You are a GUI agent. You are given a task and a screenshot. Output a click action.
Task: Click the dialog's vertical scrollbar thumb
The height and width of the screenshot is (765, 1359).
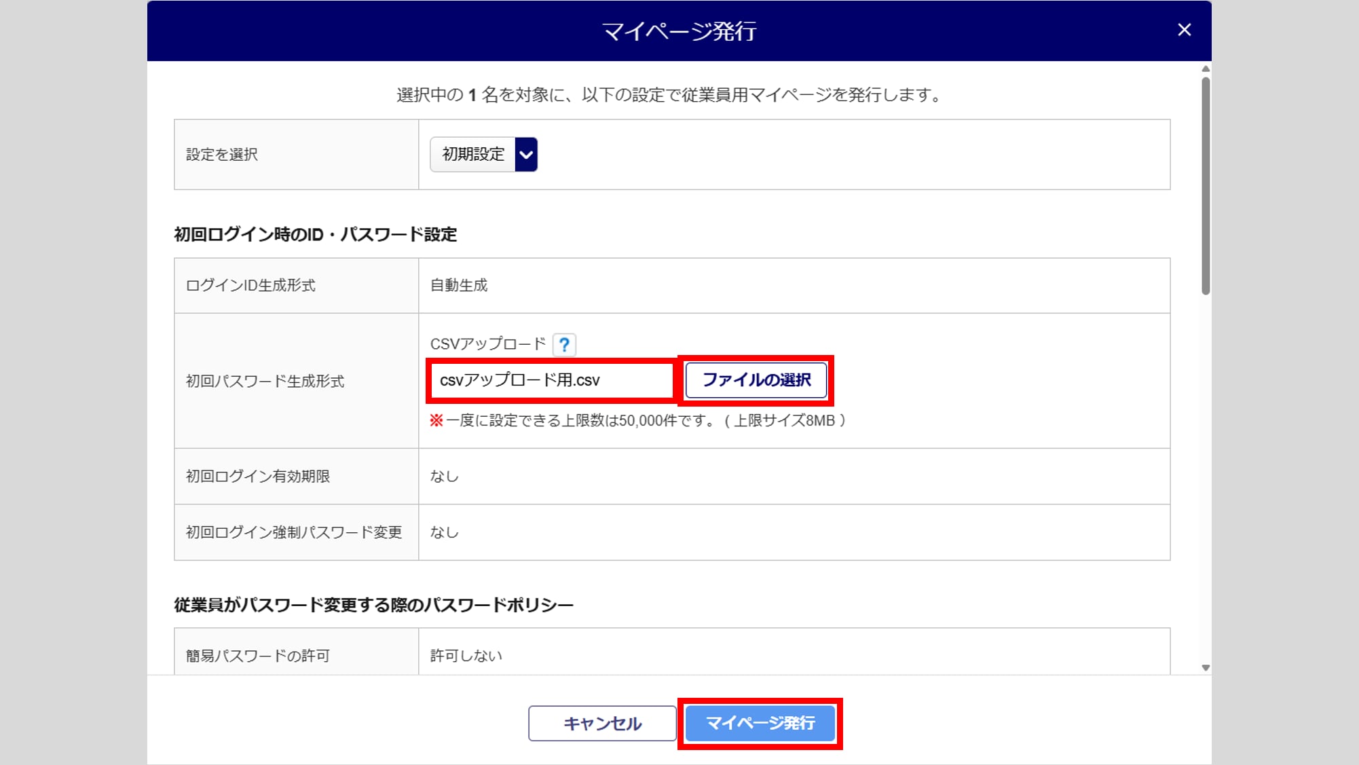coord(1206,186)
